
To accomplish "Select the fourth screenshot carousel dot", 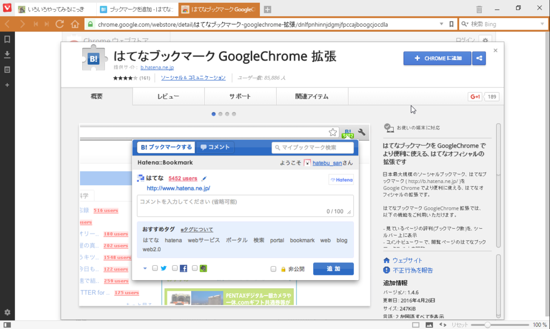I will pyautogui.click(x=234, y=114).
